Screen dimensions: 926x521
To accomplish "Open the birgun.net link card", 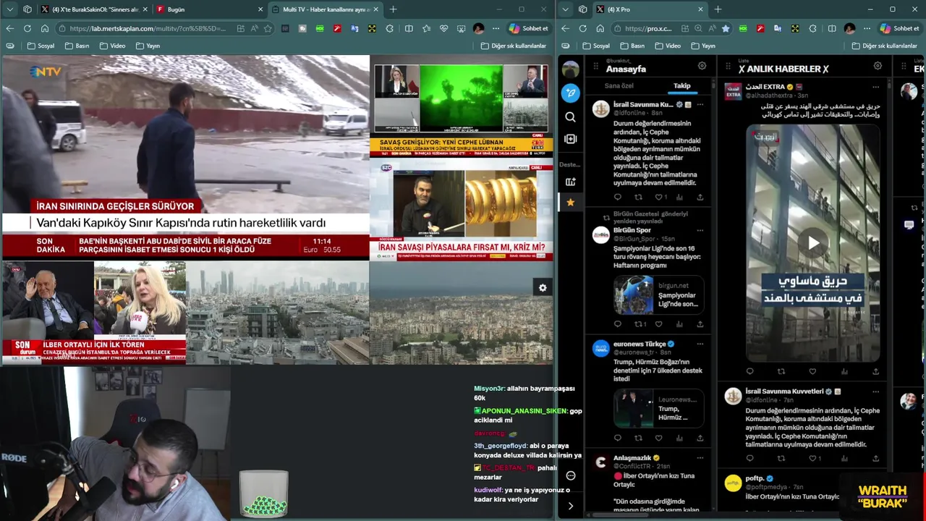I will [x=658, y=295].
